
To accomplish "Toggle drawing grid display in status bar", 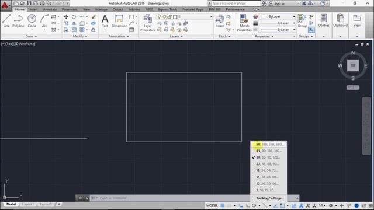I will pos(223,205).
